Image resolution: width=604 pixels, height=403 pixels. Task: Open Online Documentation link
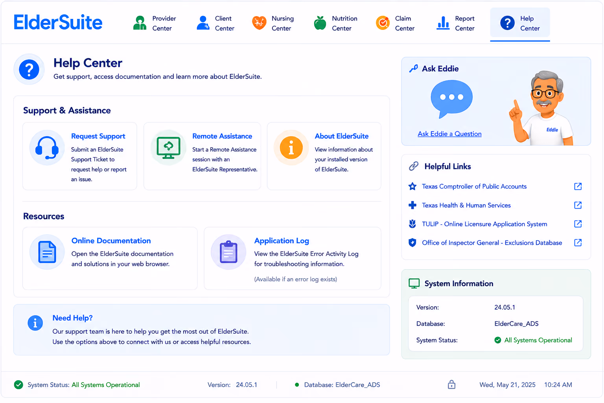pos(111,240)
